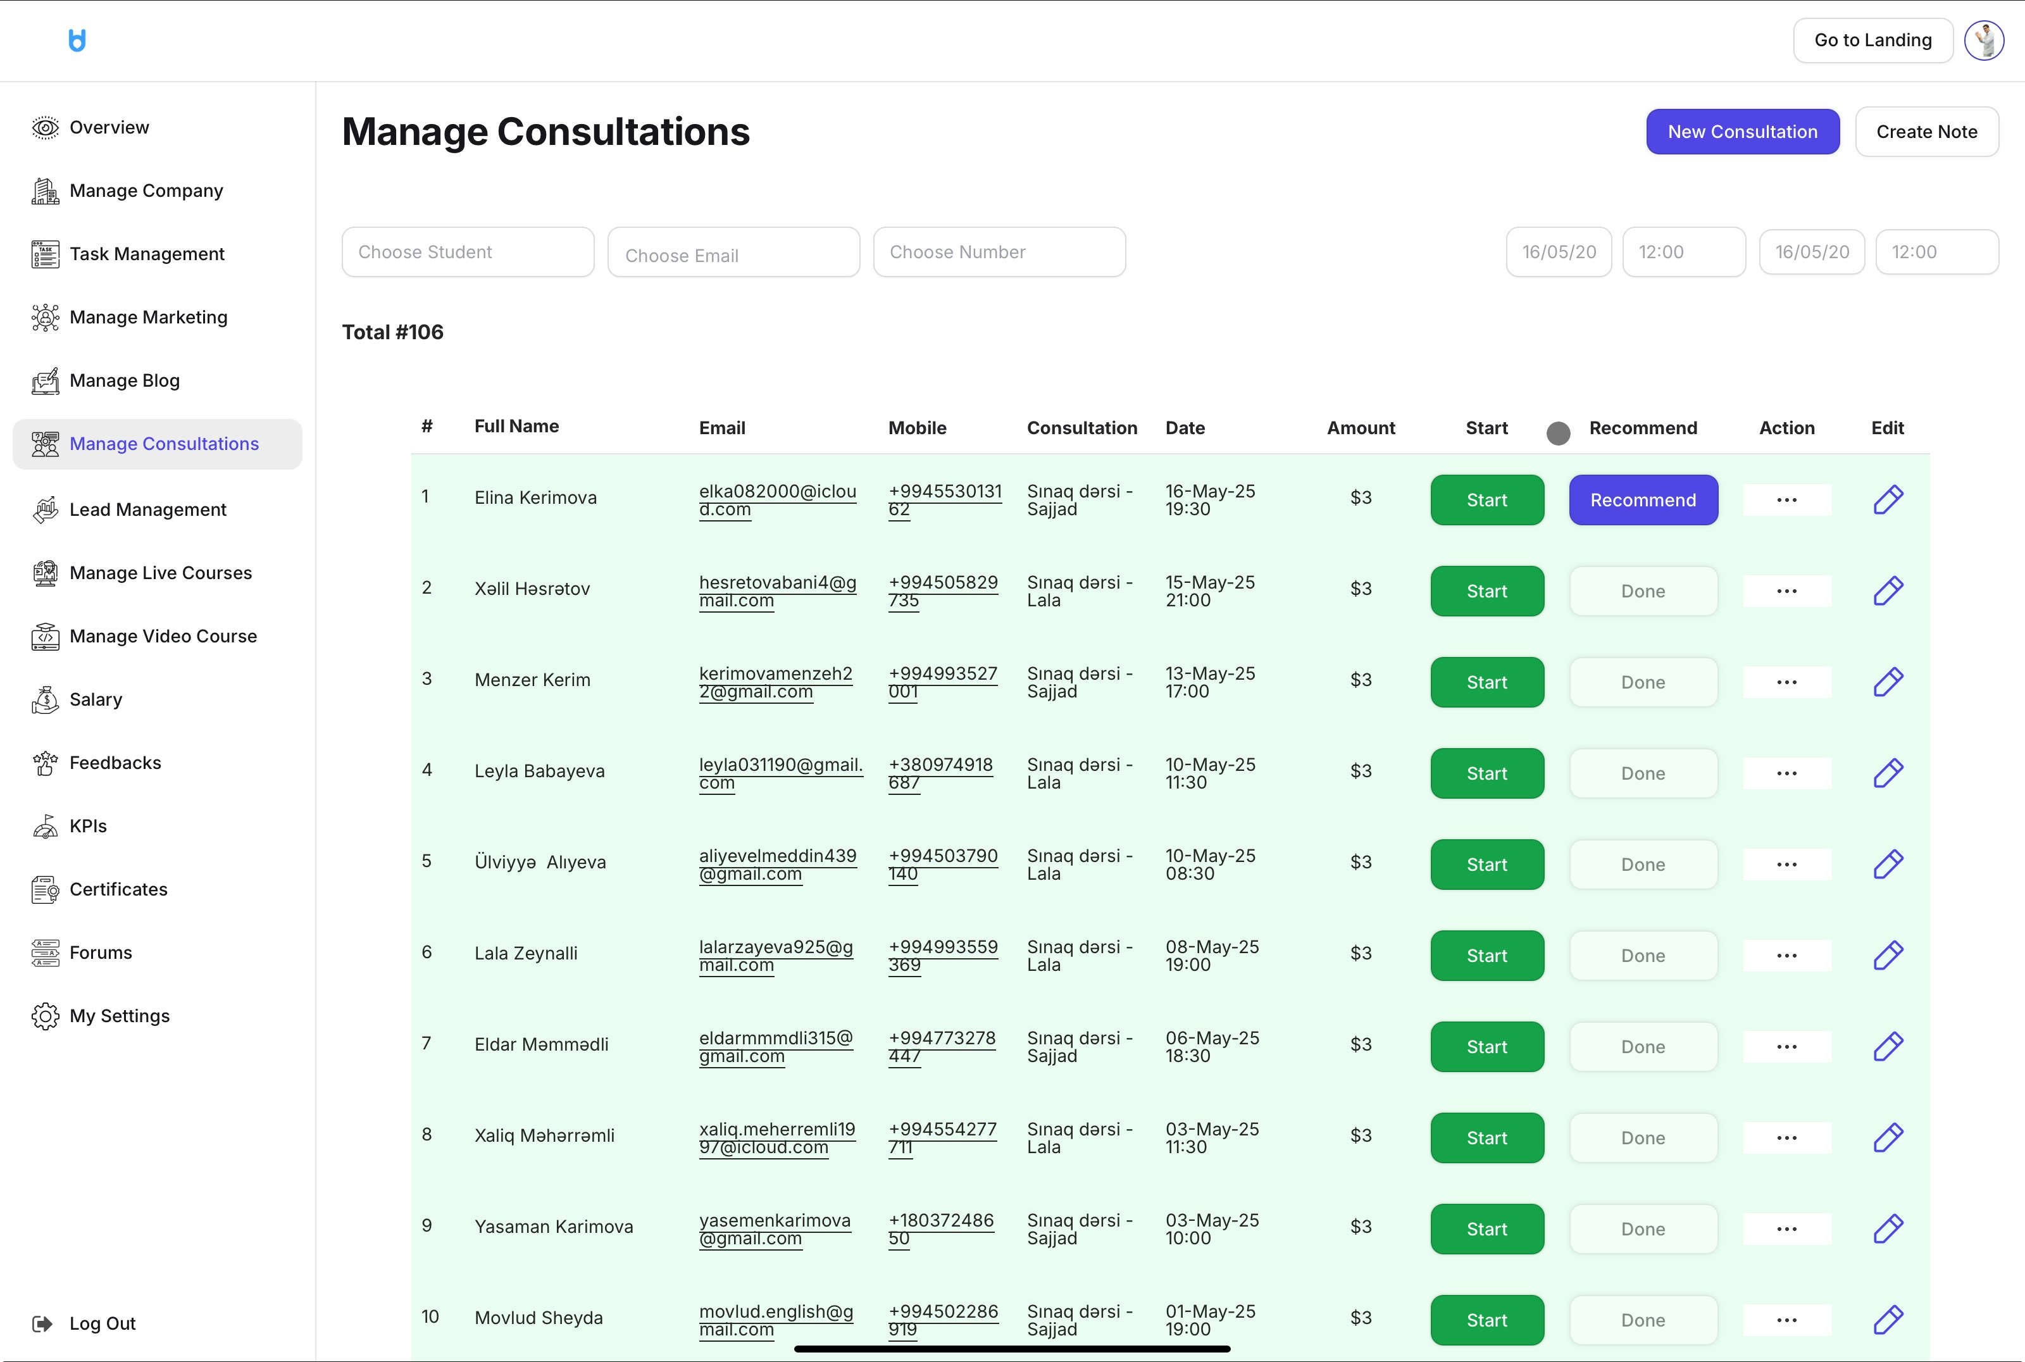2025x1362 pixels.
Task: Click the Choose Number input field
Action: 999,252
